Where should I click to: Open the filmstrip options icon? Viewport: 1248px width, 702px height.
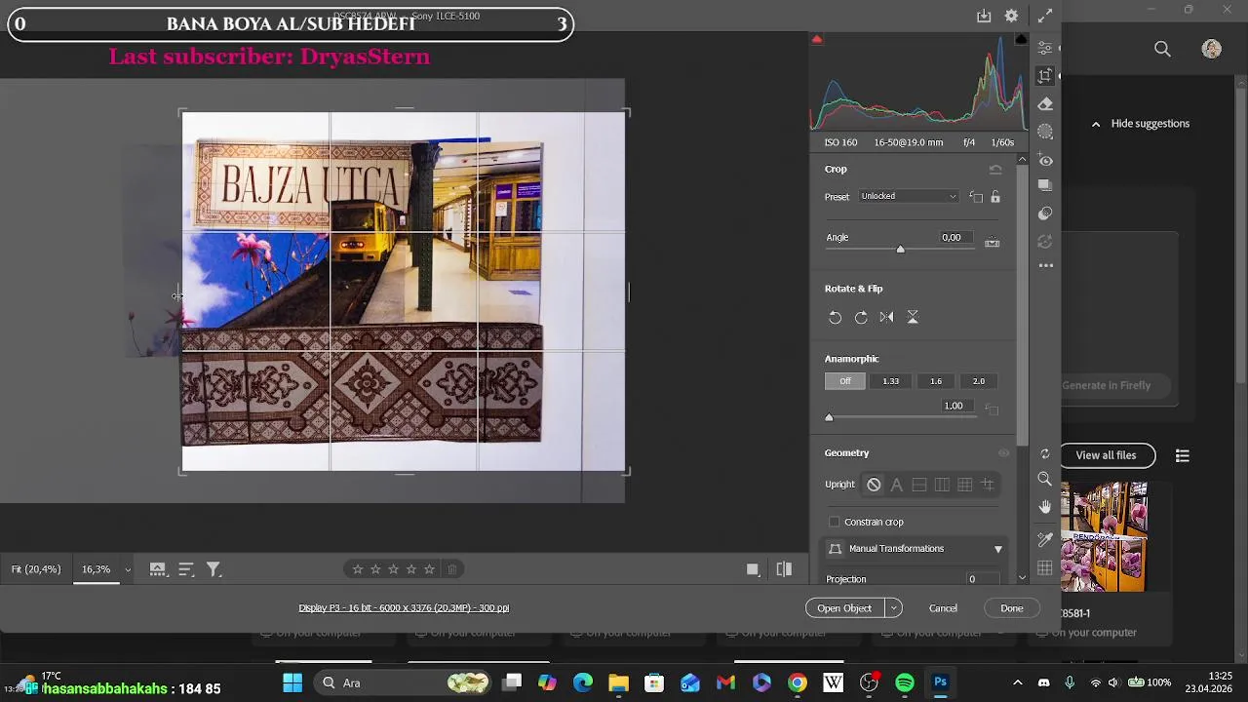tap(157, 569)
